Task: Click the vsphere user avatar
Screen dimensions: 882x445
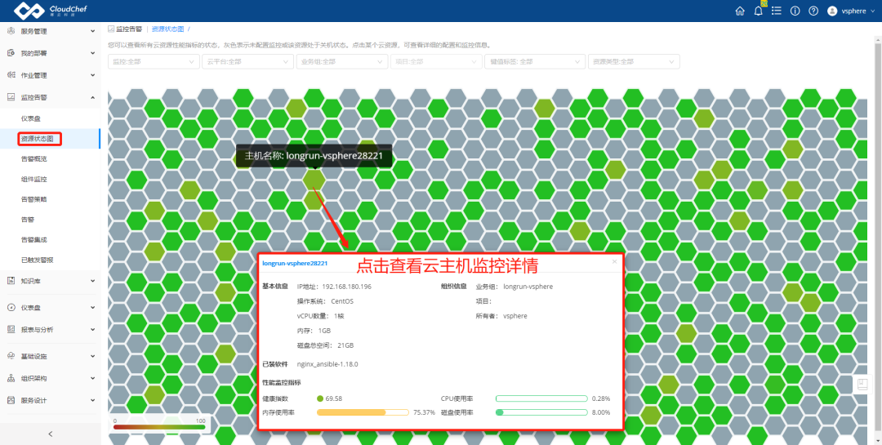Action: (832, 11)
